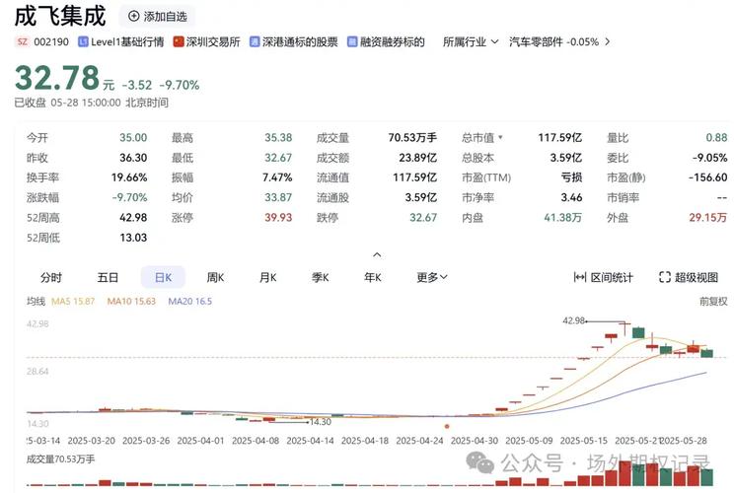Image resolution: width=734 pixels, height=493 pixels.
Task: Open 超级视图 fullscreen chart view
Action: point(689,277)
